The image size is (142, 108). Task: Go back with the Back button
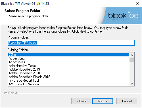pos(82,101)
